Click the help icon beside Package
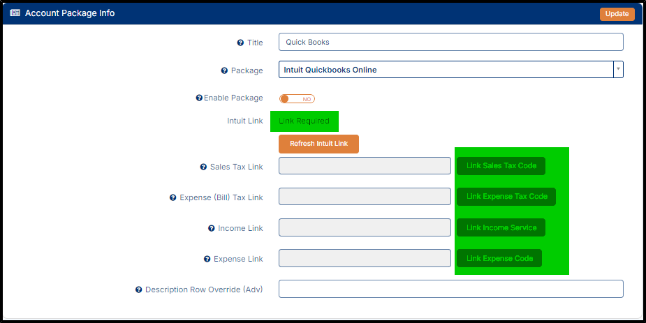Viewport: 646px width, 323px height. pos(224,70)
